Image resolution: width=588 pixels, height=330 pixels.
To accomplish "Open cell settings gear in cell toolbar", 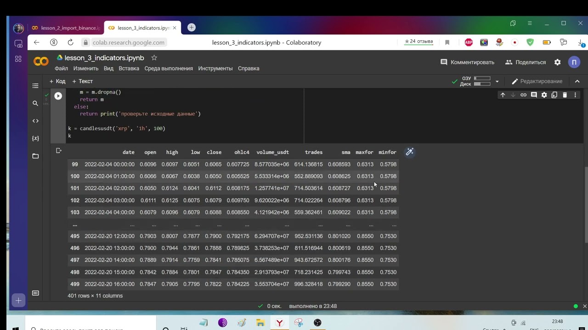I will click(544, 95).
